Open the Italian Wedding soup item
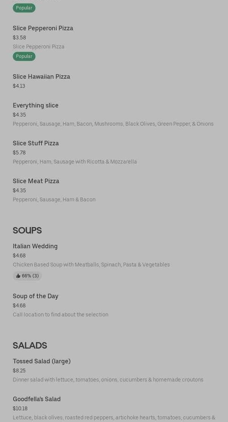228x422 pixels. click(x=35, y=246)
